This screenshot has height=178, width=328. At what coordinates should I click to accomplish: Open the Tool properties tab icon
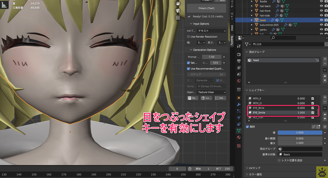click(x=239, y=46)
